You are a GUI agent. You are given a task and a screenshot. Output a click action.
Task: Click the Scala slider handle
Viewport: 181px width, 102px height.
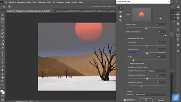tap(133, 60)
